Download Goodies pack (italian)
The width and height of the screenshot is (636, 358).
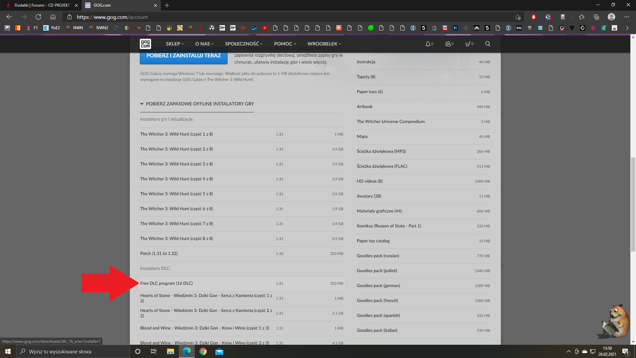423,330
